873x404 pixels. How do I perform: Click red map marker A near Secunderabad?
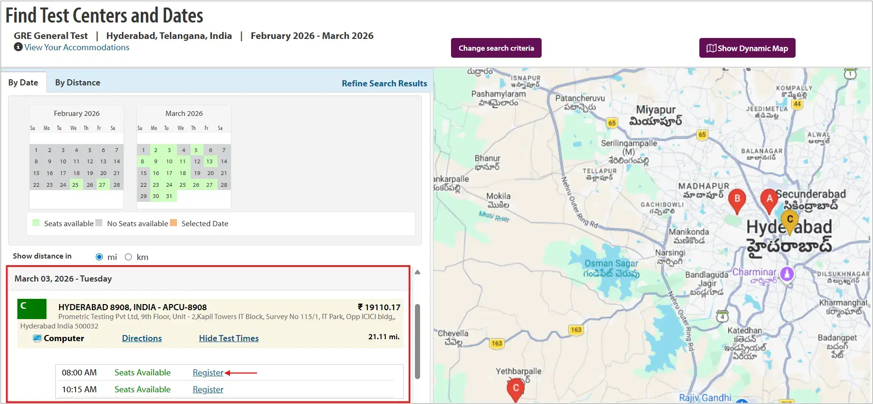point(769,199)
